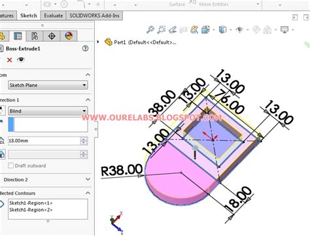This screenshot has width=310, height=236.
Task: Open the ConfigurationManager tab icon
Action: 35,36
